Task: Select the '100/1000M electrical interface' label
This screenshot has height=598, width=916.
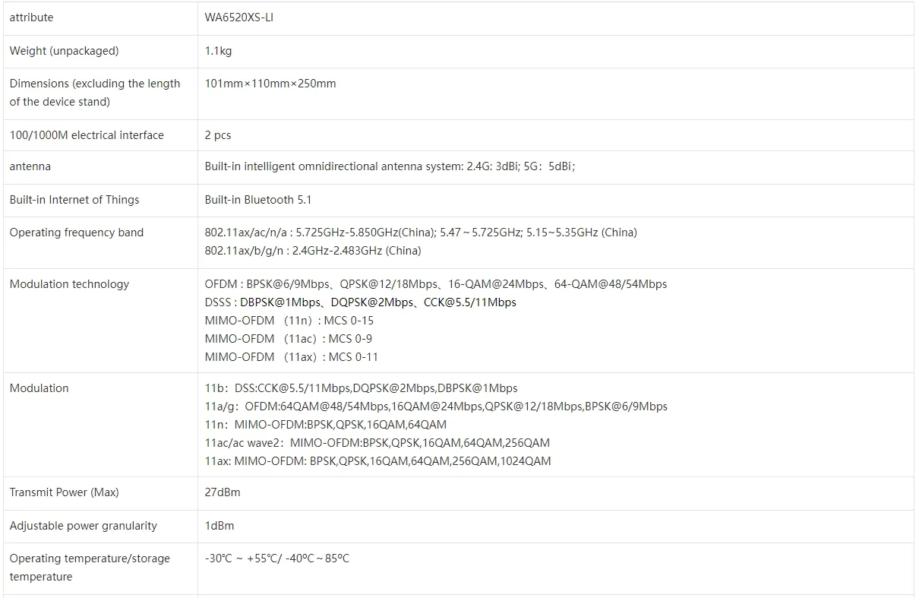Action: (x=87, y=135)
